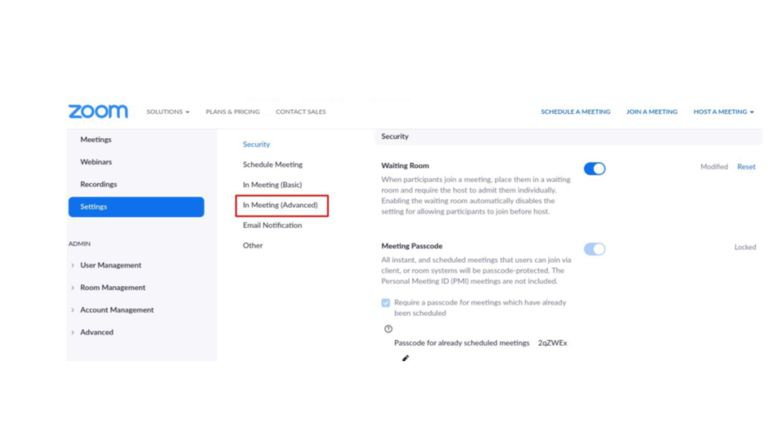Click the help question mark icon
The image size is (783, 440).
click(388, 329)
